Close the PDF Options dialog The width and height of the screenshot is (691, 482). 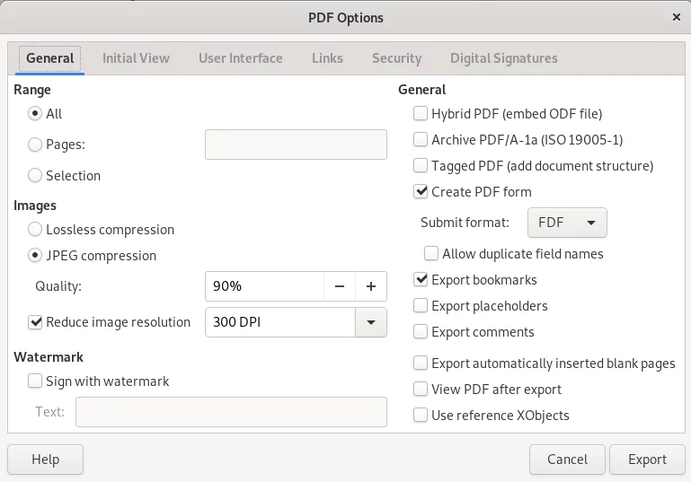click(677, 17)
